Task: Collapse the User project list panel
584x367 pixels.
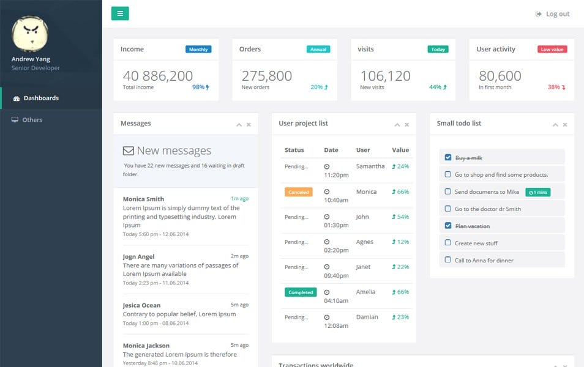Action: coord(397,124)
